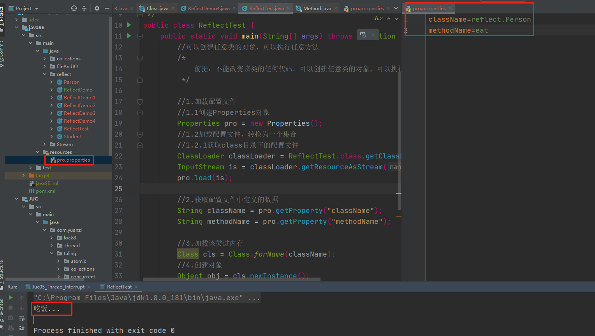The width and height of the screenshot is (595, 336).
Task: Dismiss the floating Maven reload popup
Action: (373, 35)
